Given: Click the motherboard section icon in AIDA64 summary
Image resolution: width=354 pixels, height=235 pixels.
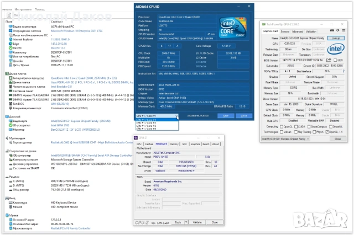Looking at the screenshot, I should [x=7, y=74].
